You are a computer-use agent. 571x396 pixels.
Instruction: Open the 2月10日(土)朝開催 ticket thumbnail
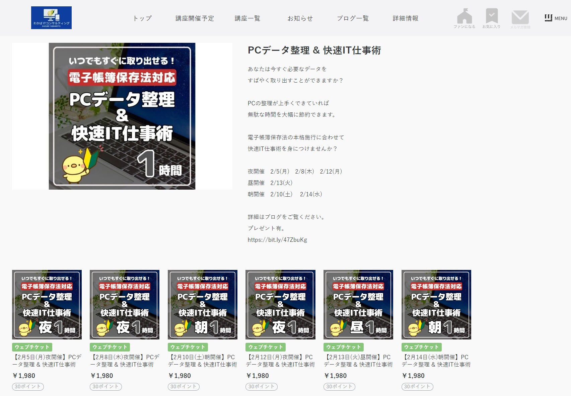point(203,304)
